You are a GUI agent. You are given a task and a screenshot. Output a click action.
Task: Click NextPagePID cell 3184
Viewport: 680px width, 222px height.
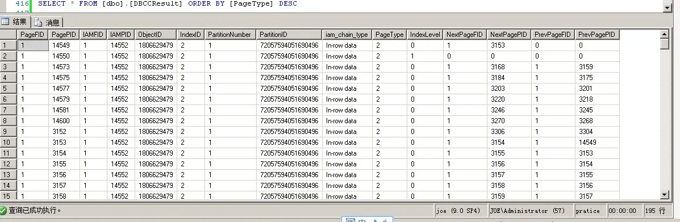(x=509, y=78)
